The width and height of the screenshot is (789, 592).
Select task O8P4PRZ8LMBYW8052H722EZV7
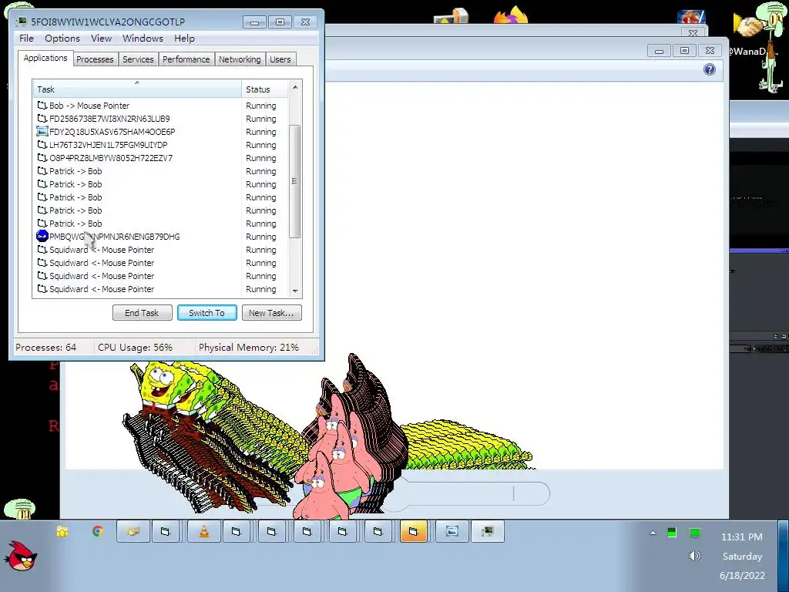161,158
